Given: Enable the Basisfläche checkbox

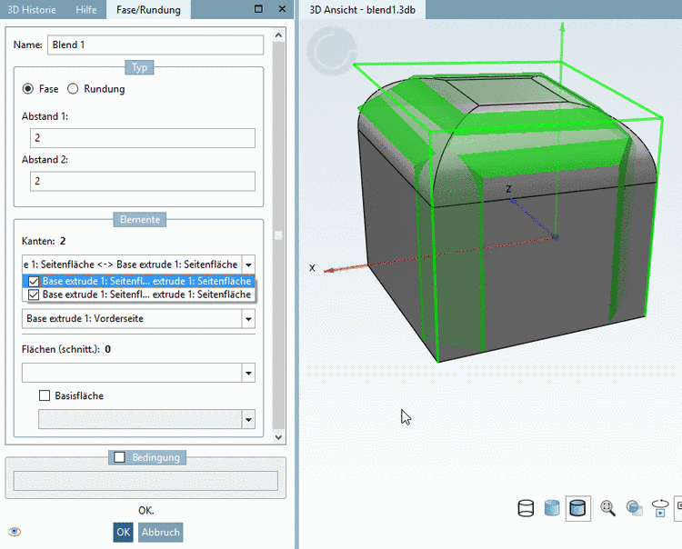Looking at the screenshot, I should click(44, 395).
